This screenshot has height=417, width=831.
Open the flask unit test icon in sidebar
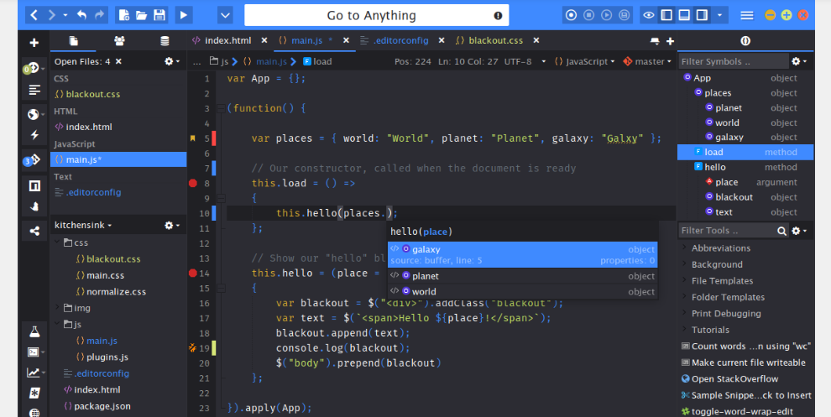tap(34, 331)
